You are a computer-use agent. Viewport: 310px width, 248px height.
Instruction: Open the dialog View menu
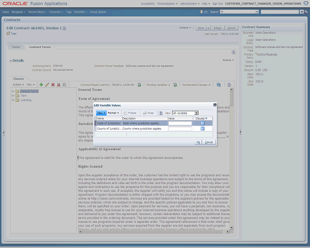pyautogui.click(x=101, y=113)
